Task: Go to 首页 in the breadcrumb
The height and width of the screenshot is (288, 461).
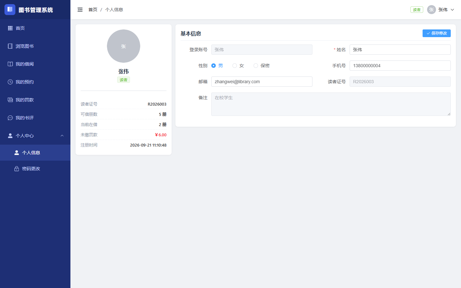Action: click(93, 10)
